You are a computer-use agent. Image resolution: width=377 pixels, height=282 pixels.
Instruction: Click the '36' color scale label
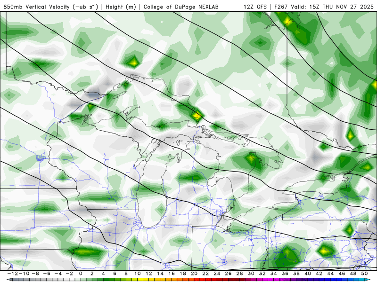[x=285, y=274]
